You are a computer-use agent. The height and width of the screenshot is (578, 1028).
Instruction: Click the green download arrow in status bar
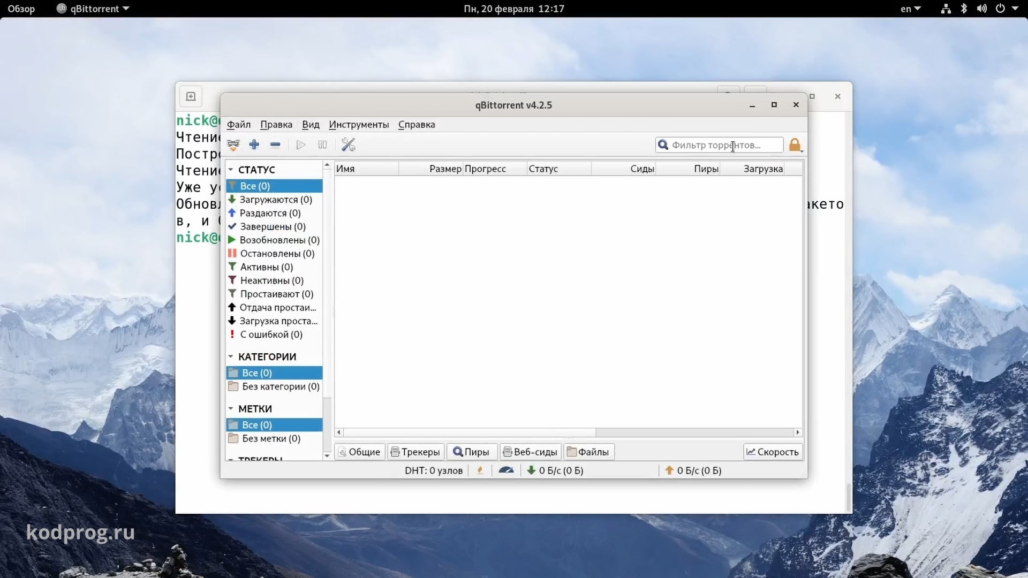(531, 470)
